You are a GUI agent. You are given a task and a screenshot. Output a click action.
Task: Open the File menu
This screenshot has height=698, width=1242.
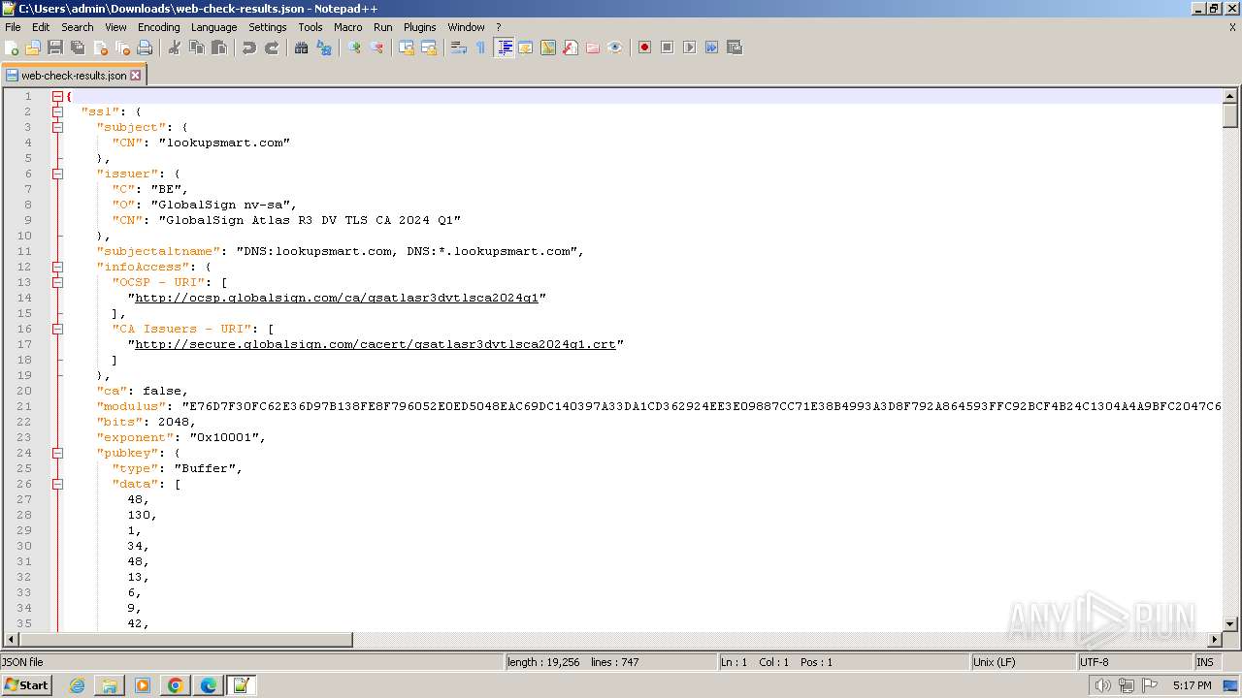(x=13, y=27)
